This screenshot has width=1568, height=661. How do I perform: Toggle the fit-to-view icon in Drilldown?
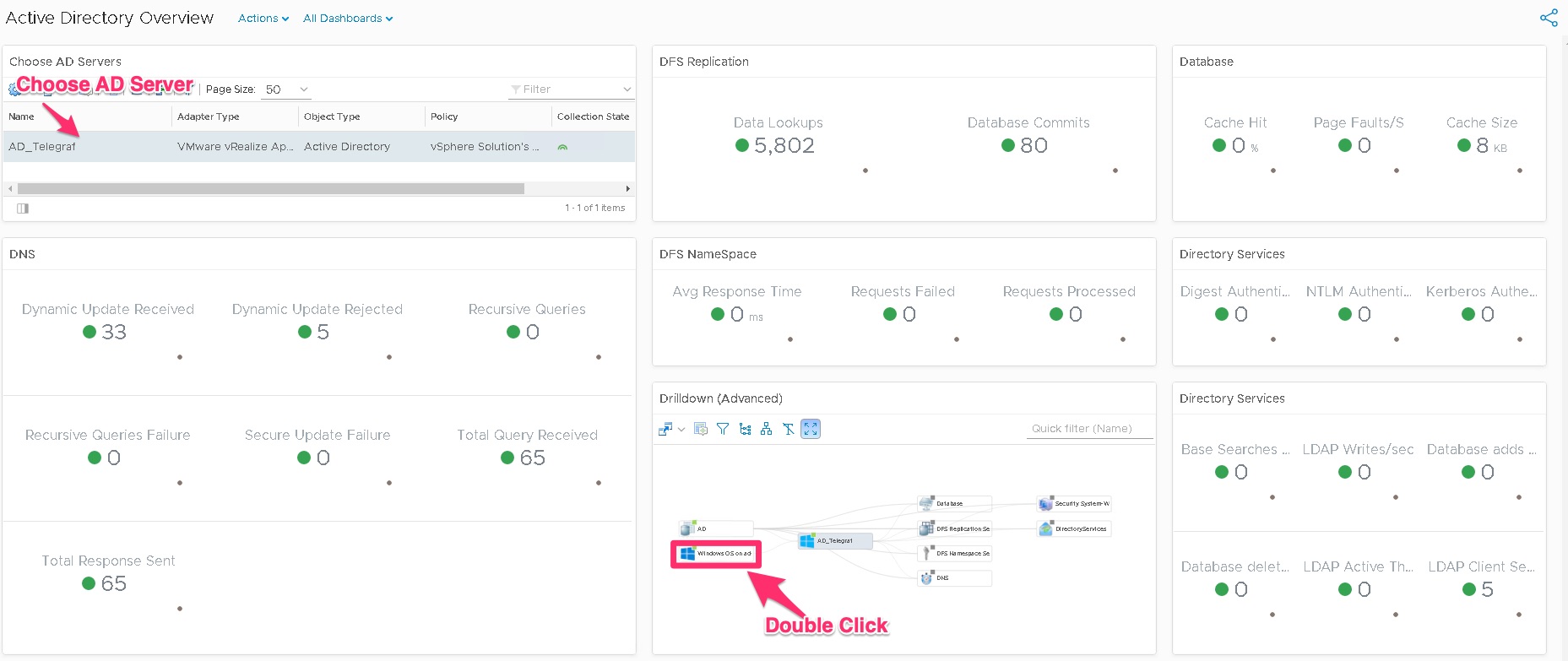811,429
